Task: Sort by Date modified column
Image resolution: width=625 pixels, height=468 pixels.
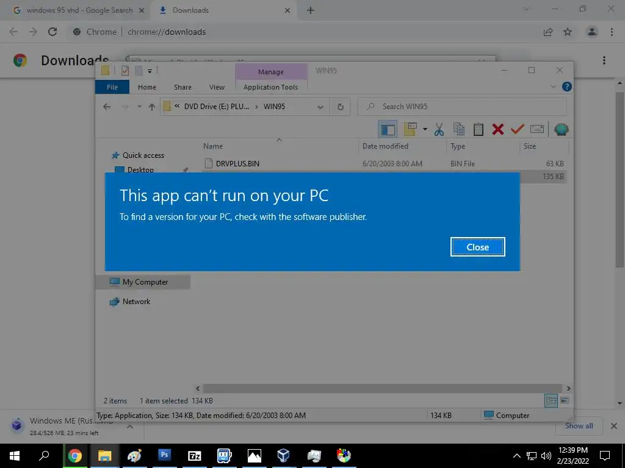Action: (385, 146)
